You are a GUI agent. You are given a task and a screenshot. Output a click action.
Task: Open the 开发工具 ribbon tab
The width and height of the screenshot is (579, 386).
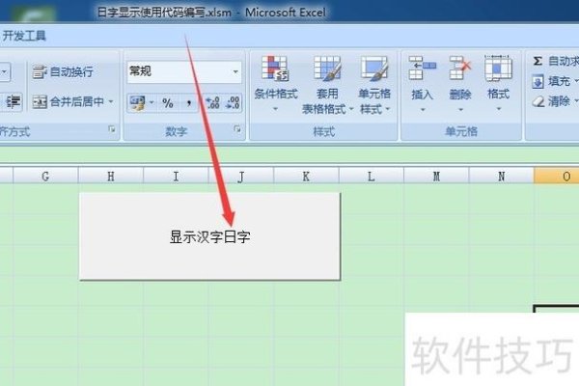[23, 36]
